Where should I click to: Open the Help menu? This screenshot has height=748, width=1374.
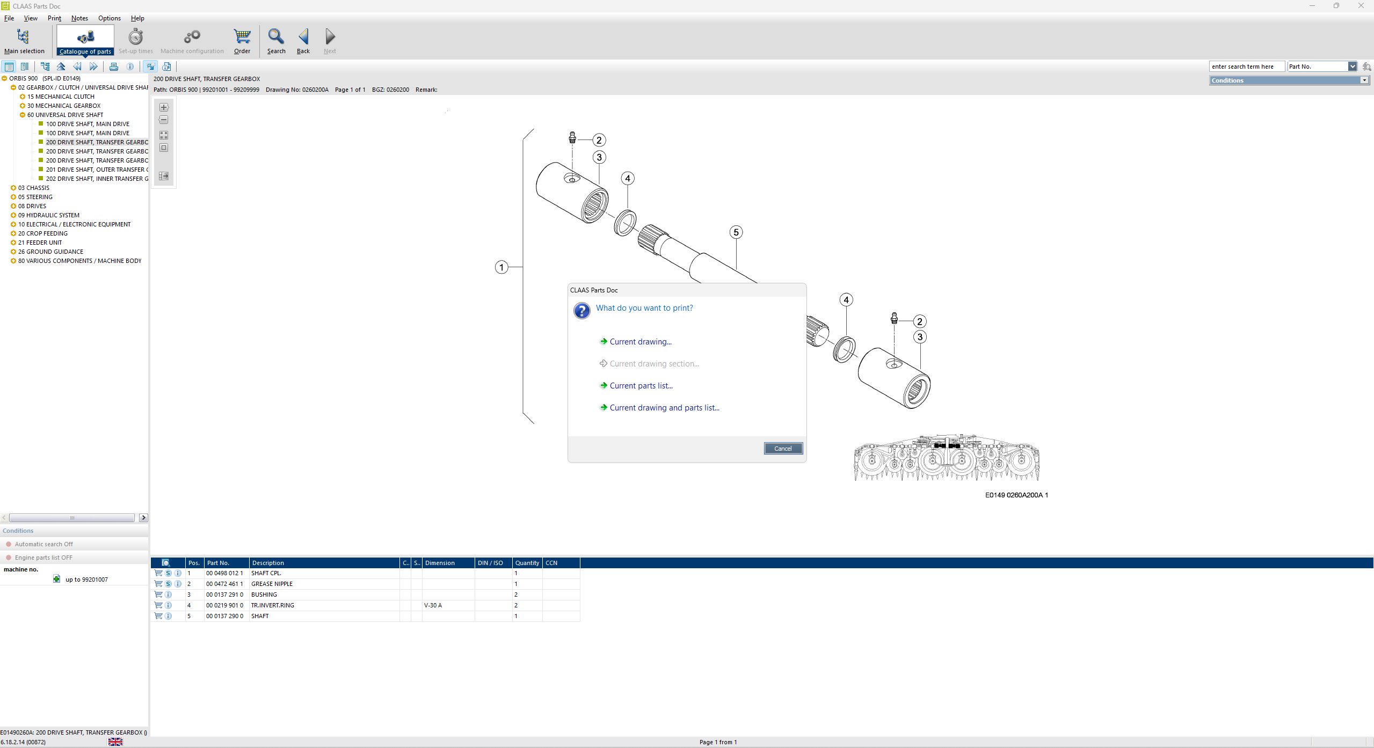[137, 18]
